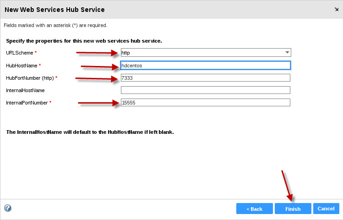Click the required fields asterisk notice text
Viewport: 343px width, 220px height.
pyautogui.click(x=55, y=25)
